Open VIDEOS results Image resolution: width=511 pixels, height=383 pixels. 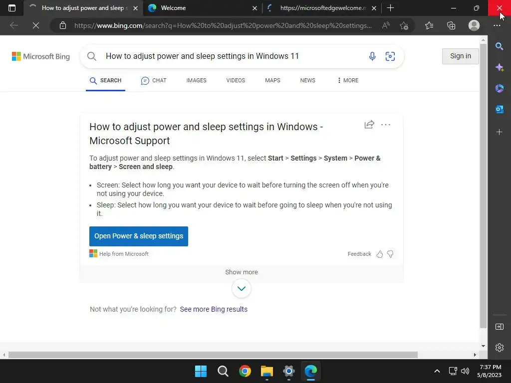click(x=236, y=80)
